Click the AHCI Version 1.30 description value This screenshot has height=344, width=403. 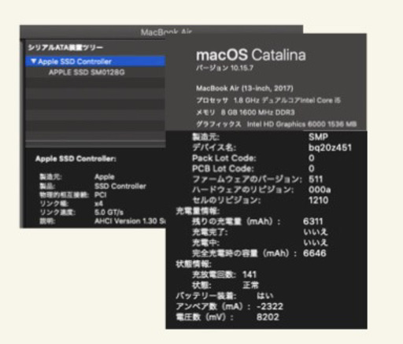(x=130, y=221)
